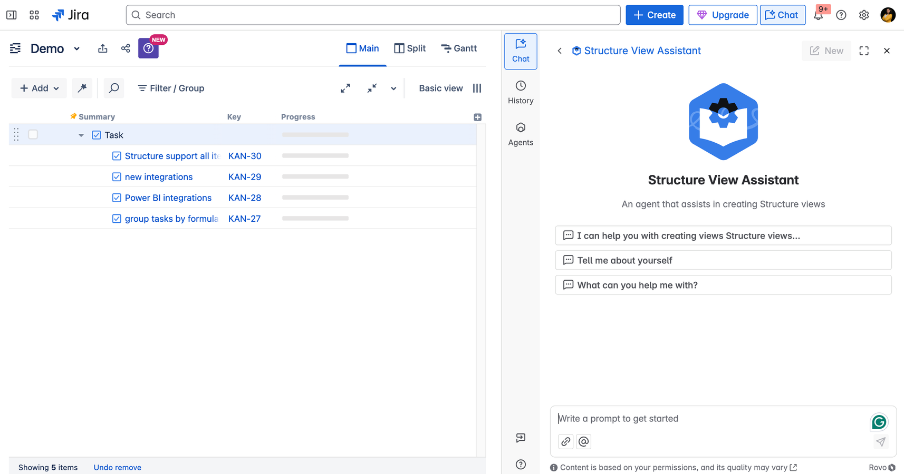Click the checkbox icon for Power BI integrations
Screen dimensions: 904x474
(117, 197)
